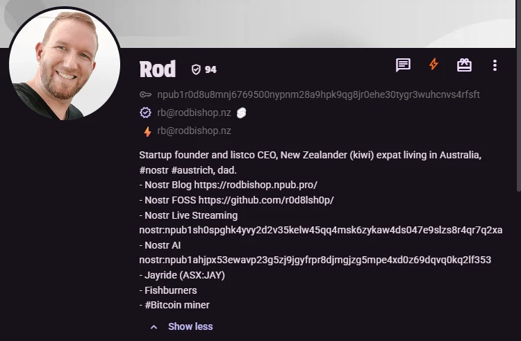
Task: Click the orange lightning address icon
Action: coord(147,131)
